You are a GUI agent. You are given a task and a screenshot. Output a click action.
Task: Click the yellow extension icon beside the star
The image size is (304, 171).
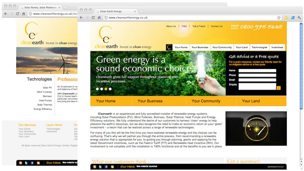(286, 17)
